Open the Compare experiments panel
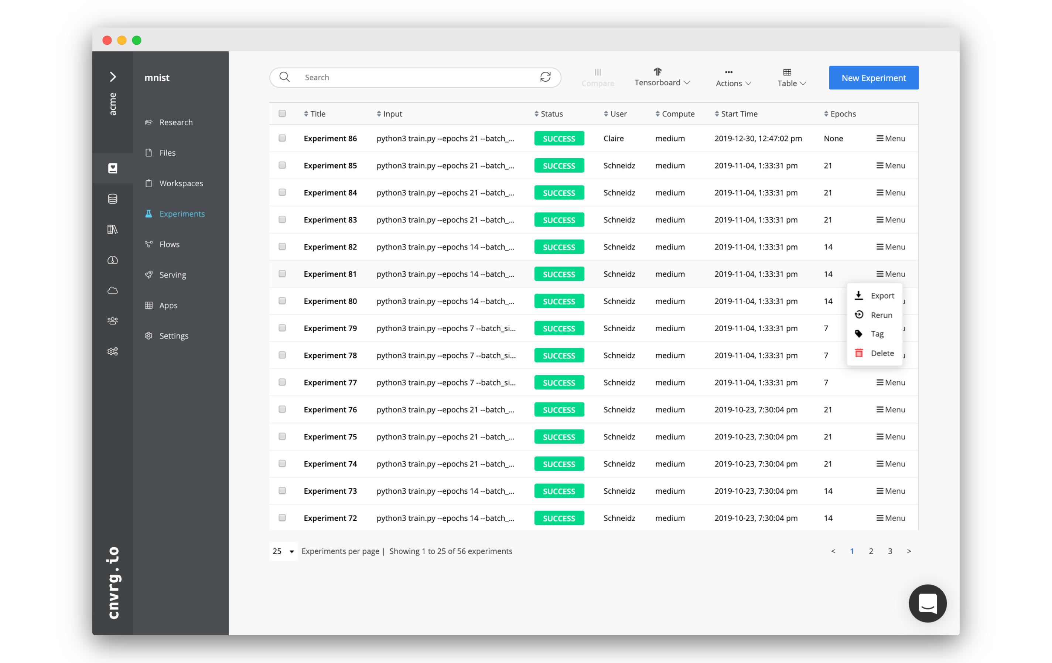1052x663 pixels. point(598,76)
